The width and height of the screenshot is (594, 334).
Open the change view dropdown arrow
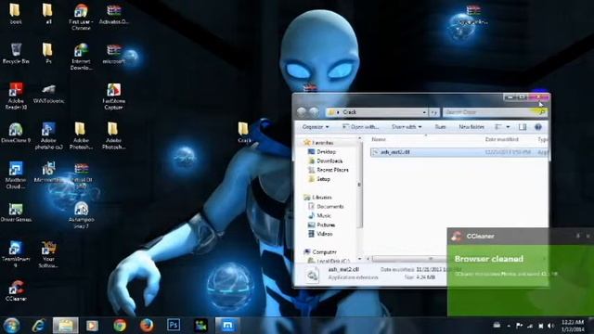(508, 127)
